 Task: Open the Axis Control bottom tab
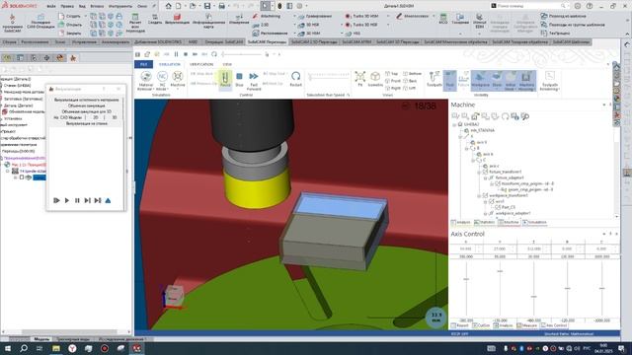(554, 325)
